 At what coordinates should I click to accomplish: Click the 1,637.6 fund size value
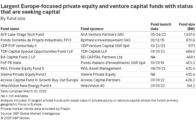(189, 35)
